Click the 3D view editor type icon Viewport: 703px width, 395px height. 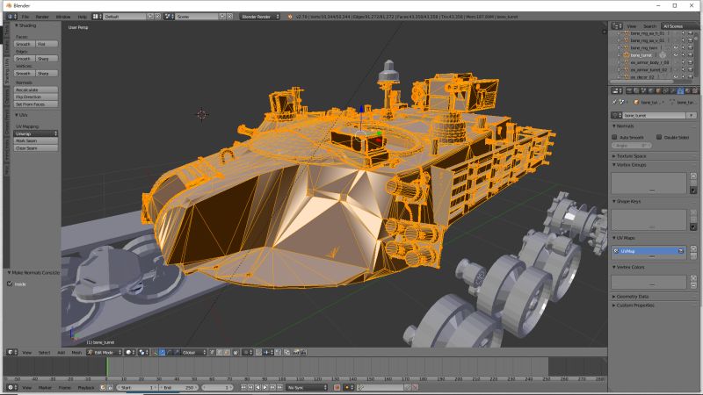(12, 353)
